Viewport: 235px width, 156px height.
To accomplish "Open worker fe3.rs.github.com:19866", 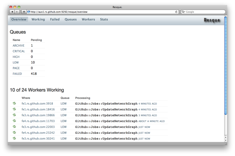I will tap(38, 115).
